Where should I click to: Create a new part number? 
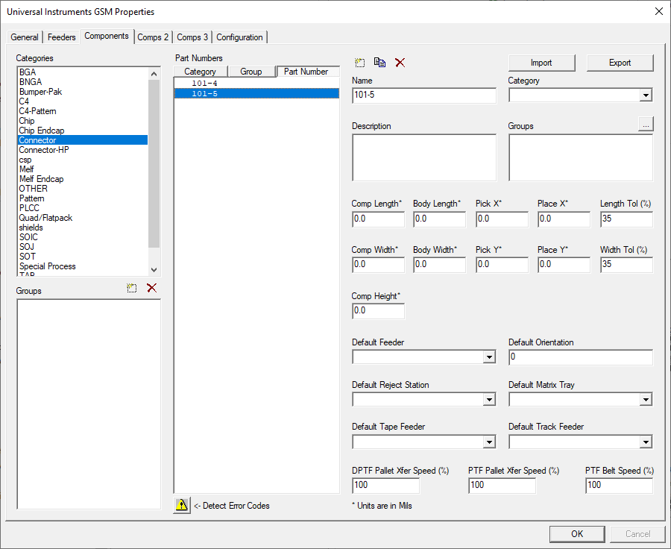(x=360, y=63)
